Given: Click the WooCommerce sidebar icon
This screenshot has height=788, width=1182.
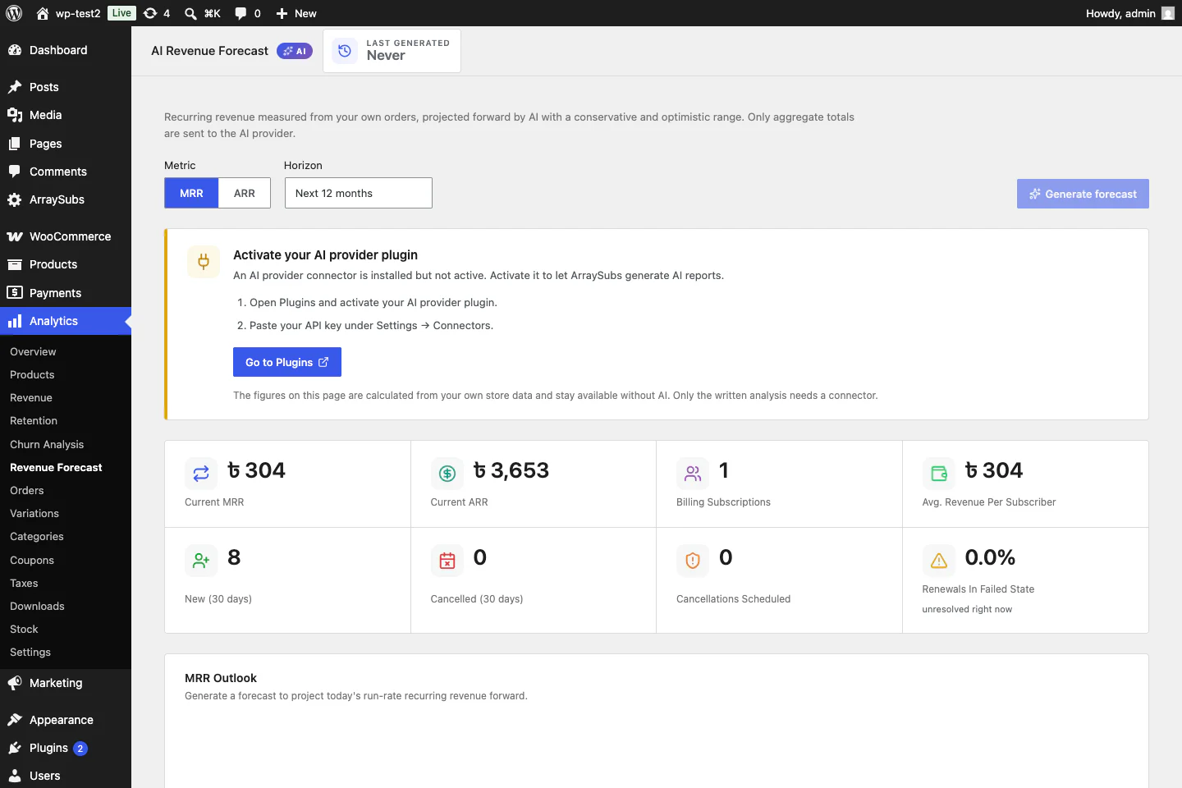Looking at the screenshot, I should (x=15, y=236).
